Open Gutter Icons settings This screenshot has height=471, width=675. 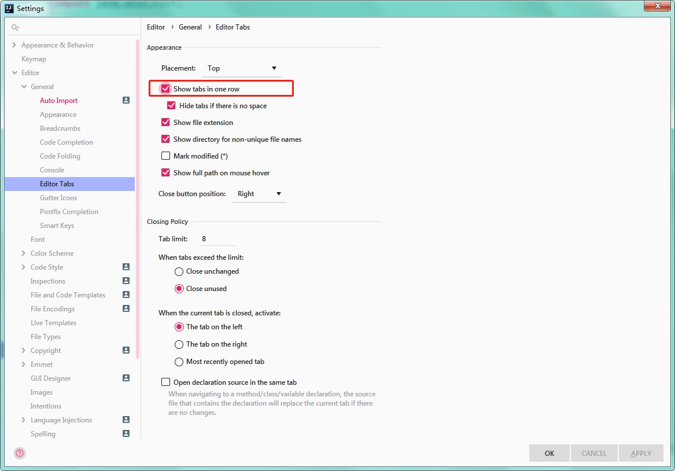coord(58,198)
